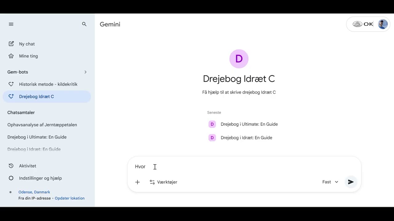Open the Fast model dropdown
The image size is (394, 221).
(x=330, y=182)
